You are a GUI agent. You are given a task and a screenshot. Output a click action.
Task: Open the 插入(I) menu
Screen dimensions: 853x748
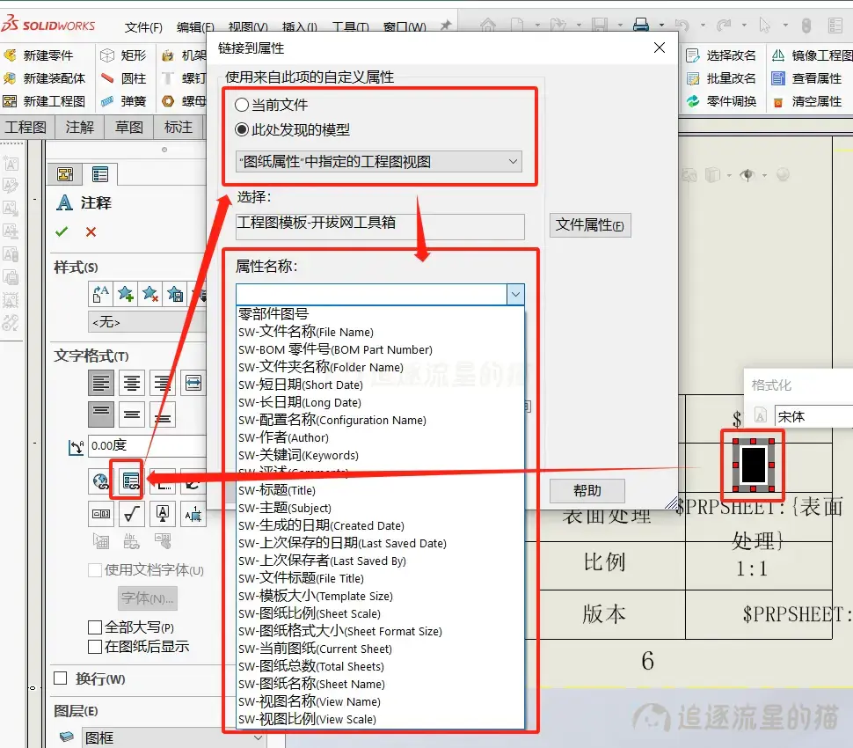pos(299,27)
